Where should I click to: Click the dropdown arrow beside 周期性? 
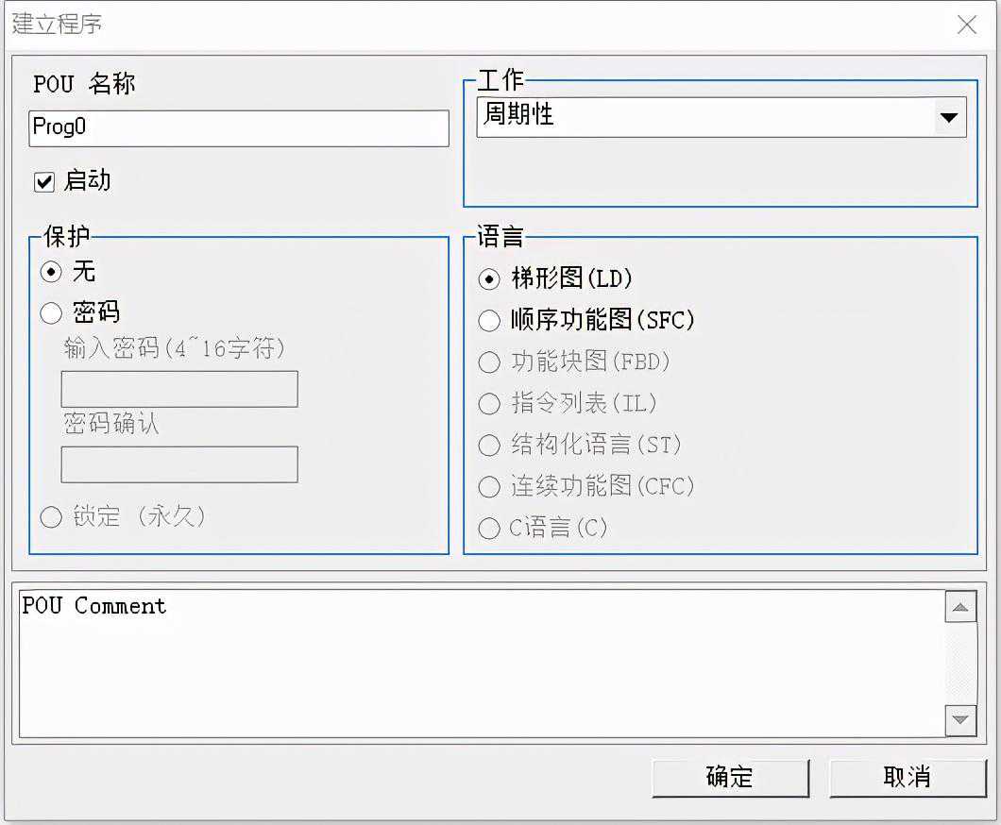click(948, 118)
